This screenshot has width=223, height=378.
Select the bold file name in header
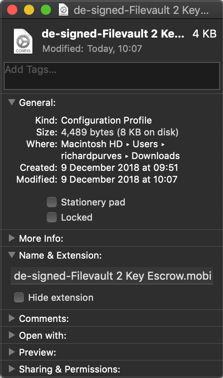tap(113, 34)
